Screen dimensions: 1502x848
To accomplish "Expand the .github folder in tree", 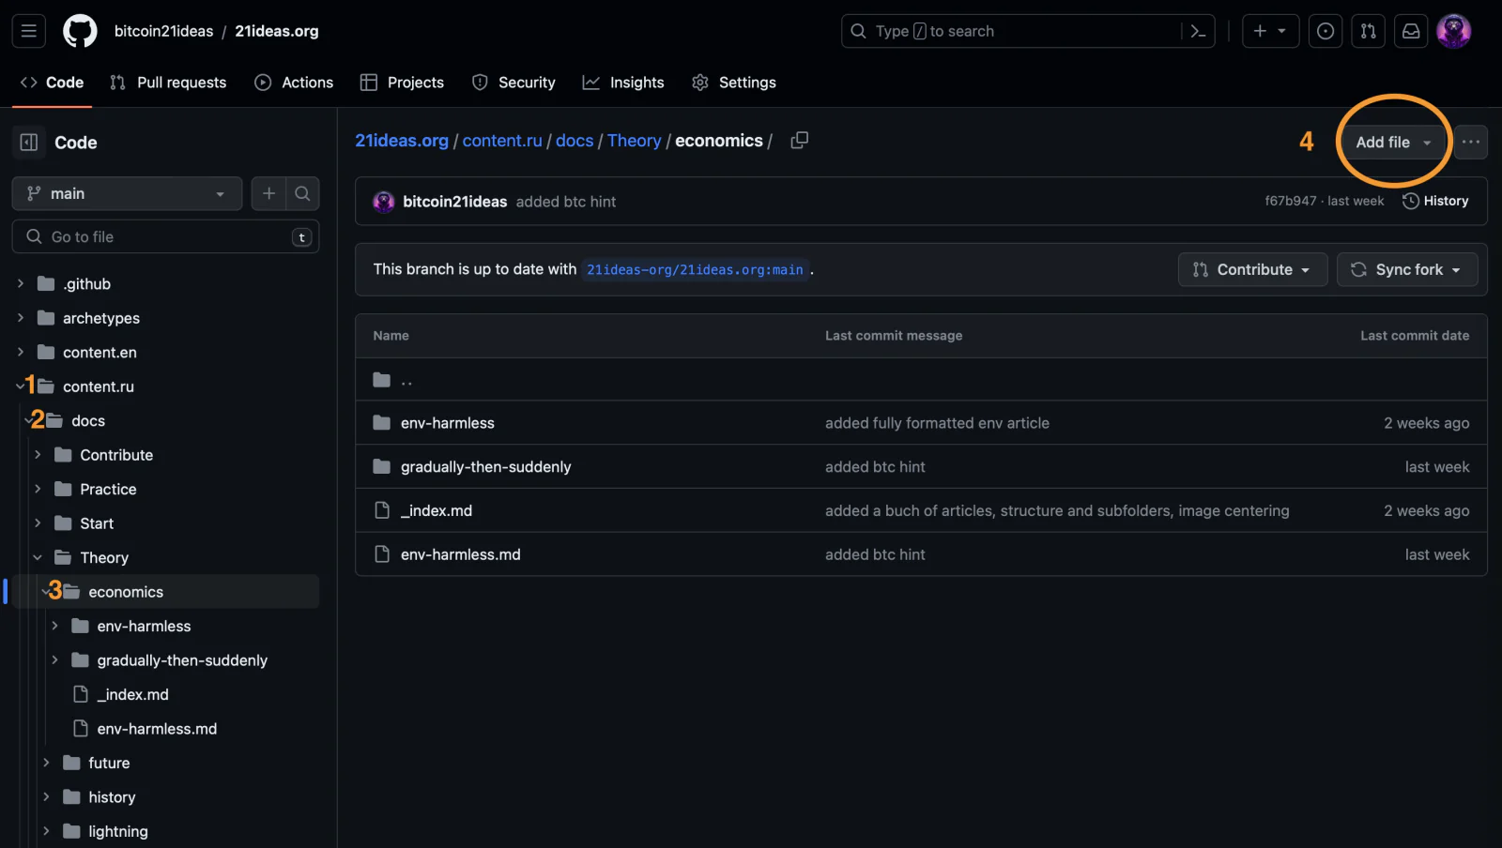I will pyautogui.click(x=21, y=283).
